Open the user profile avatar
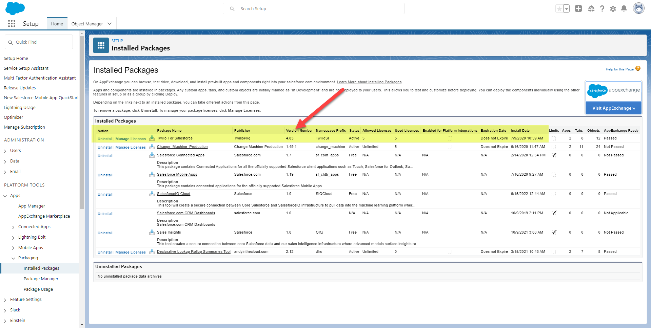Image resolution: width=651 pixels, height=328 pixels. 639,8
